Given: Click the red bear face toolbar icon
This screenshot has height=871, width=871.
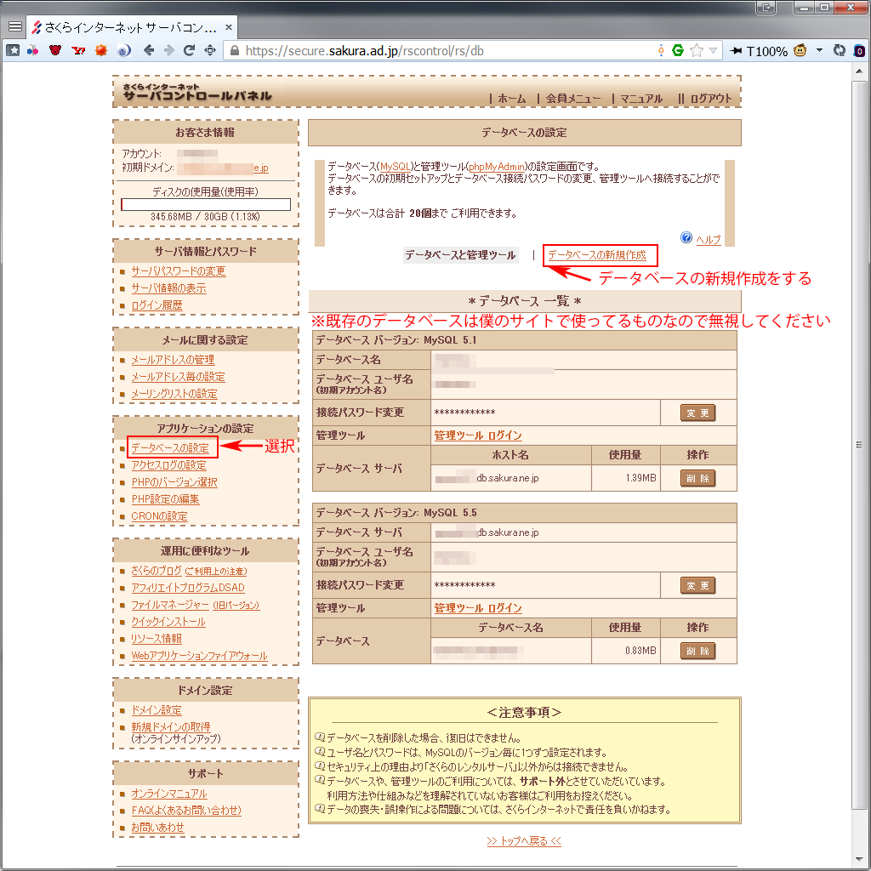Looking at the screenshot, I should coord(55,50).
